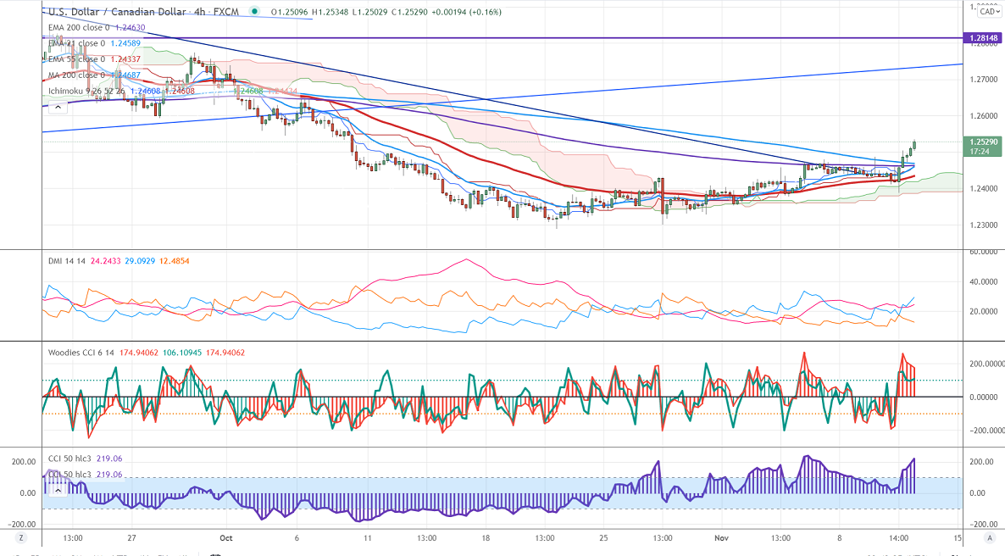1005x556 pixels.
Task: Click the Nov label on time axis
Action: coord(722,538)
